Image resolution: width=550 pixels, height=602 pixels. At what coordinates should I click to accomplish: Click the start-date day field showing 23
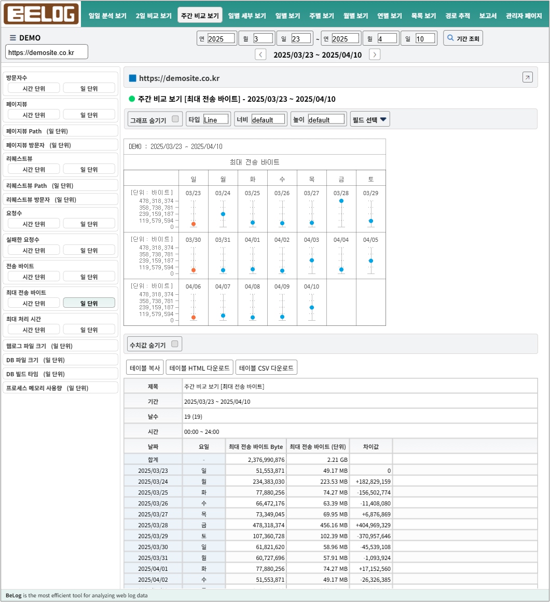tap(301, 38)
